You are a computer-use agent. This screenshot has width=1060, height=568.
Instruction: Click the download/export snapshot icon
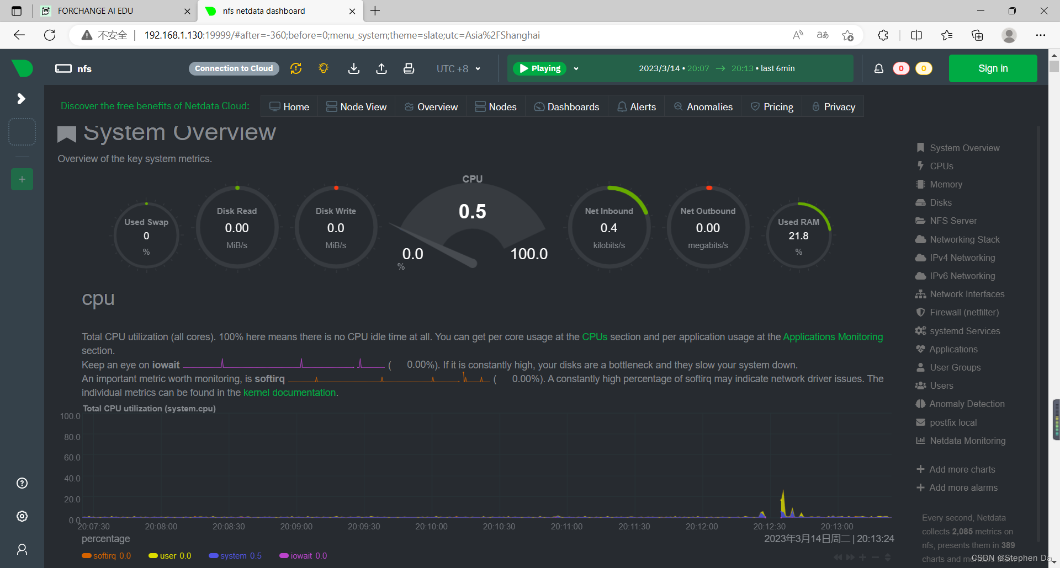[354, 68]
